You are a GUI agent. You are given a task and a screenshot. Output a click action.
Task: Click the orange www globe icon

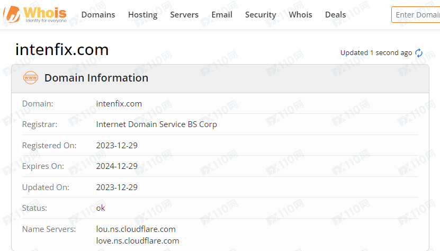[31, 78]
